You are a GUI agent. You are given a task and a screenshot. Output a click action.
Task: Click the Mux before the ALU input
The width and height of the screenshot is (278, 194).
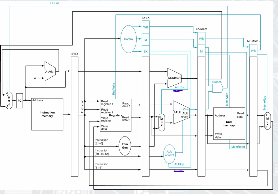pos(161,122)
